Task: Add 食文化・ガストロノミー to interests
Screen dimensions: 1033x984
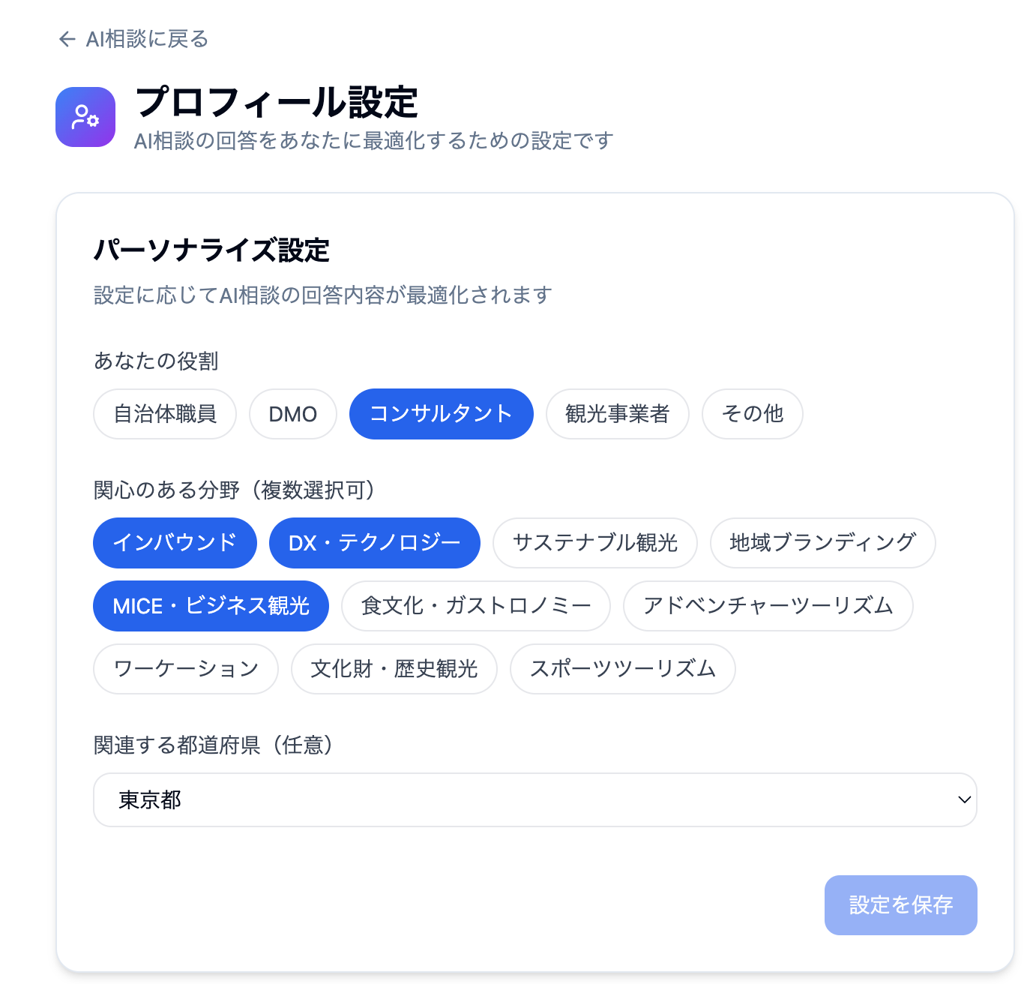Action: [x=476, y=606]
